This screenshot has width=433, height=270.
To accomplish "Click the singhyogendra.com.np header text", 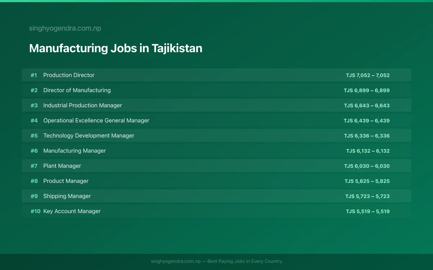I will point(65,28).
